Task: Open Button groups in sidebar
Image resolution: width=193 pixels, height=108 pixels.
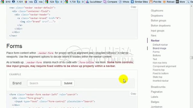Action: [x=158, y=21]
